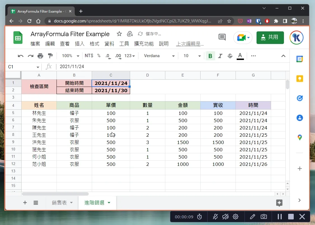Click the Name Box showing C1
Image resolution: width=315 pixels, height=225 pixels.
click(x=21, y=67)
